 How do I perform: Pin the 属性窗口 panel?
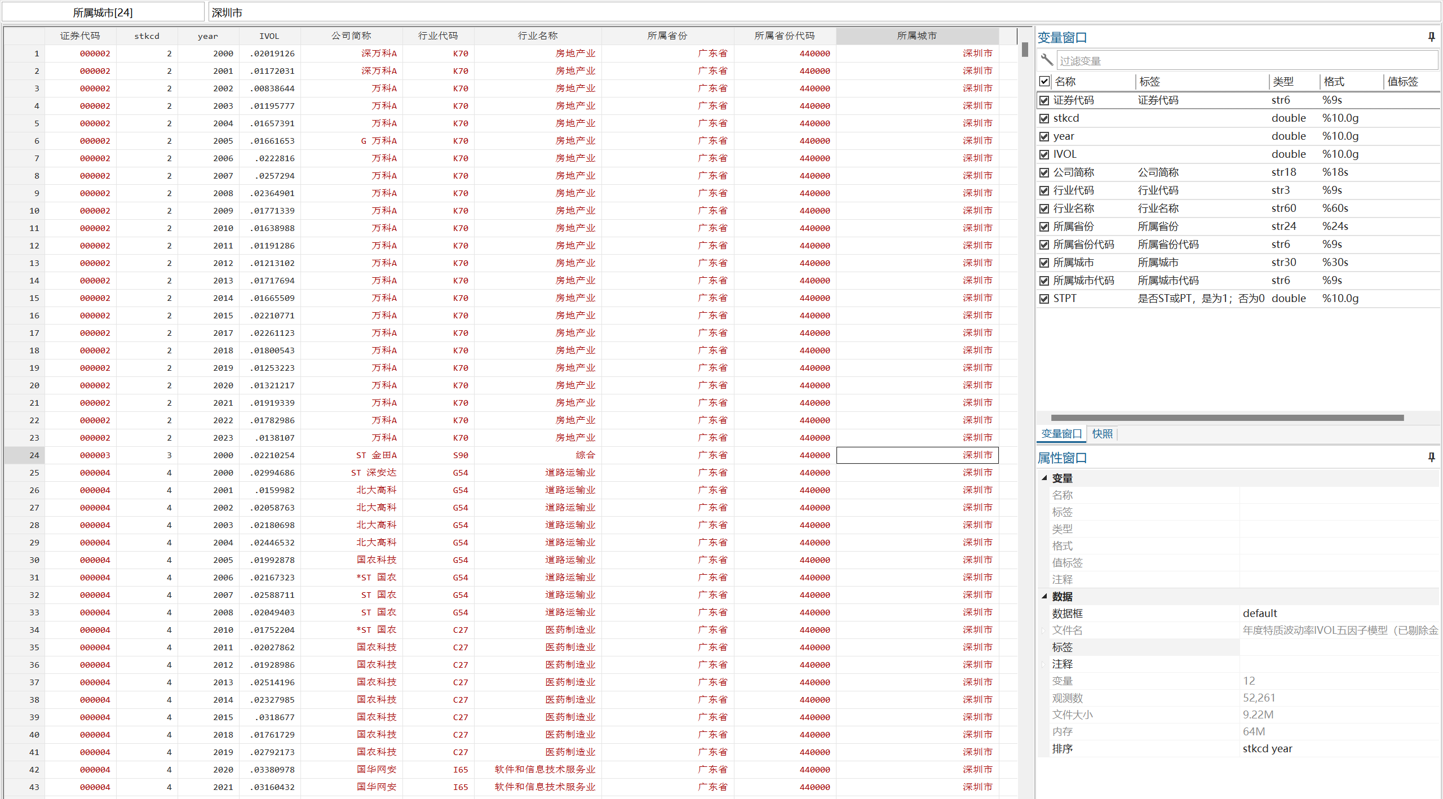point(1431,457)
